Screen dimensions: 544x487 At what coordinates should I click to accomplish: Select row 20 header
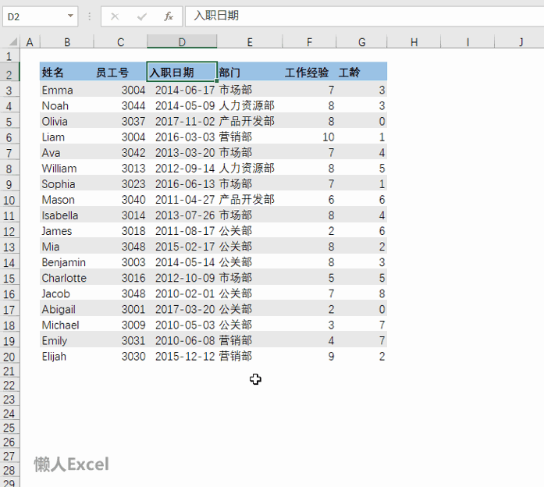tap(9, 357)
